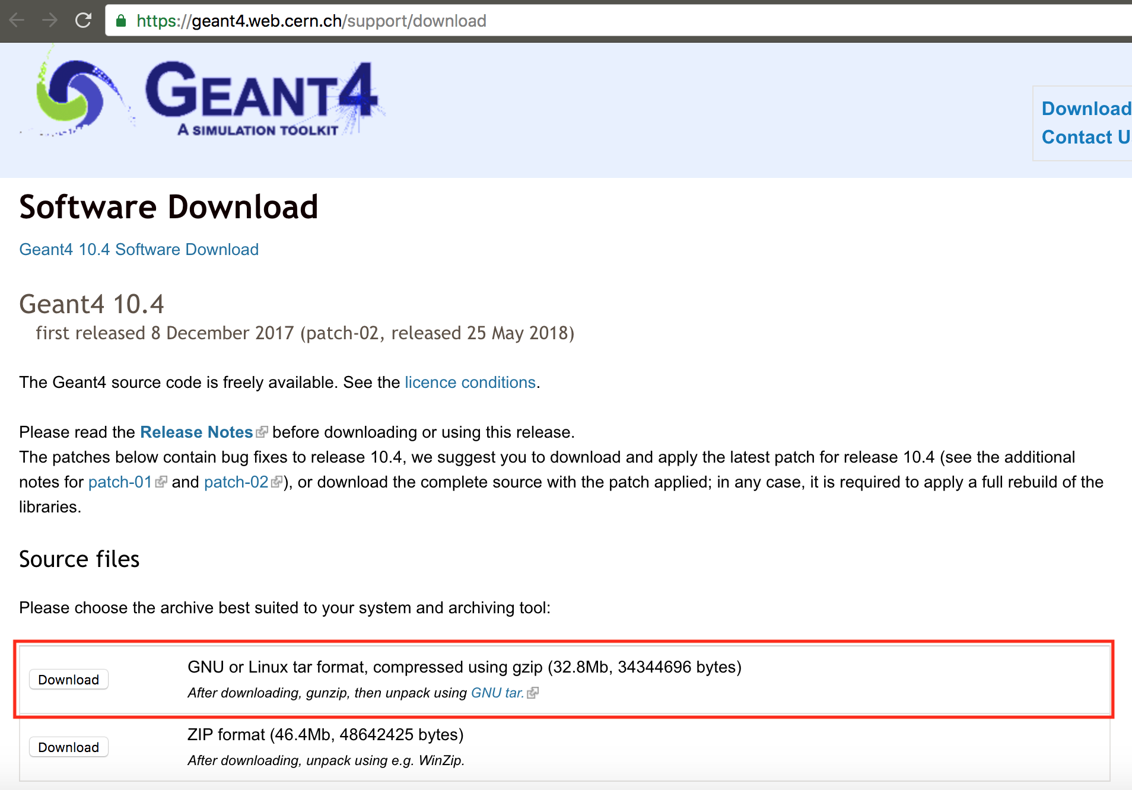Viewport: 1132px width, 790px height.
Task: Open the Release Notes
Action: [196, 432]
